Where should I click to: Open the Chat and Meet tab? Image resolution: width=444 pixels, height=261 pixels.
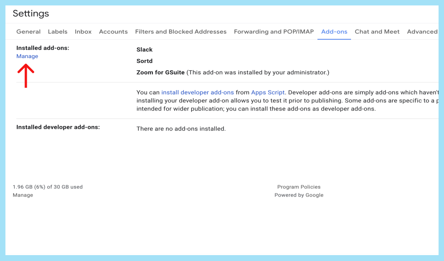coord(377,32)
